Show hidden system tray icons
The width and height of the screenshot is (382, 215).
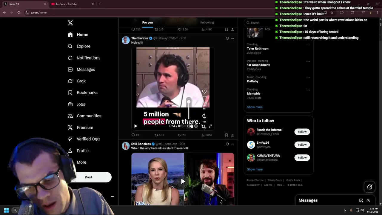pyautogui.click(x=345, y=210)
